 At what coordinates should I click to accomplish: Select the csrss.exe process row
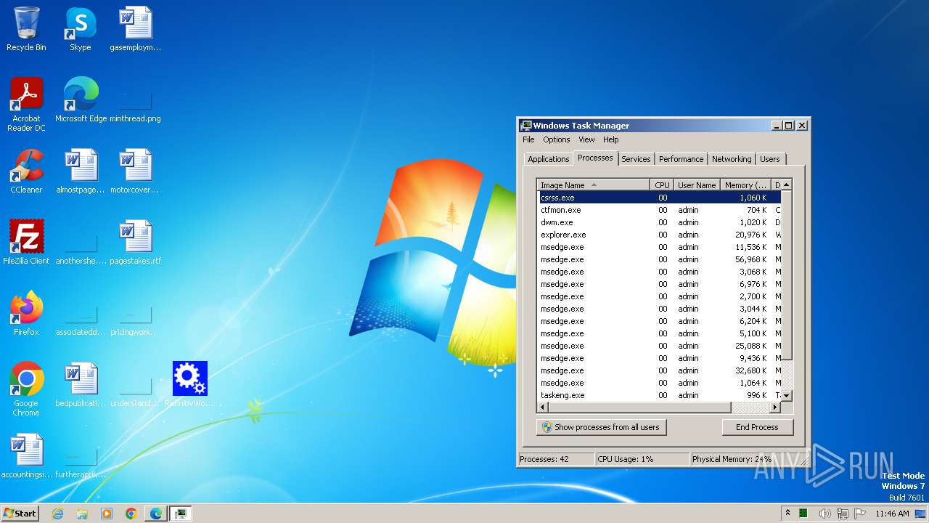[659, 198]
